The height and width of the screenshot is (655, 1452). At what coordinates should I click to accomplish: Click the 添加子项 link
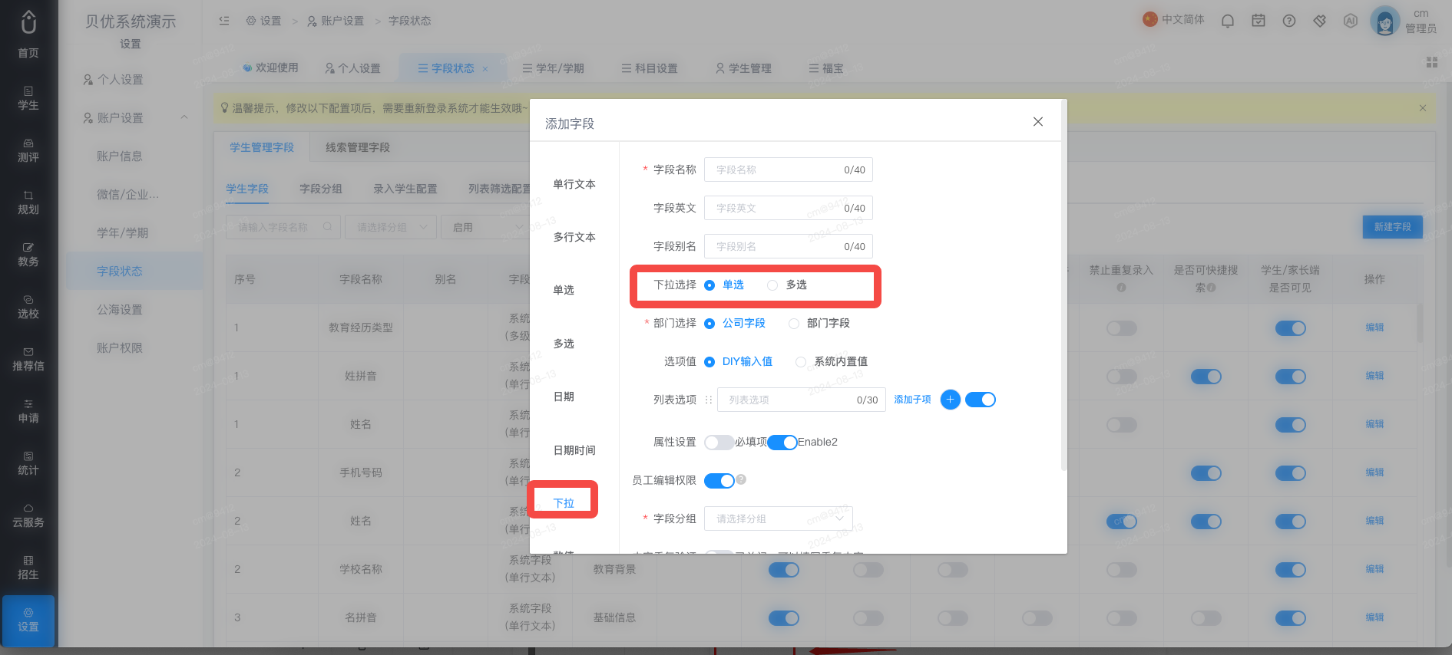(912, 400)
